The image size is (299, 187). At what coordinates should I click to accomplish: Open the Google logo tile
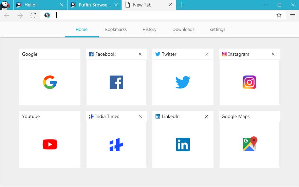(x=50, y=82)
